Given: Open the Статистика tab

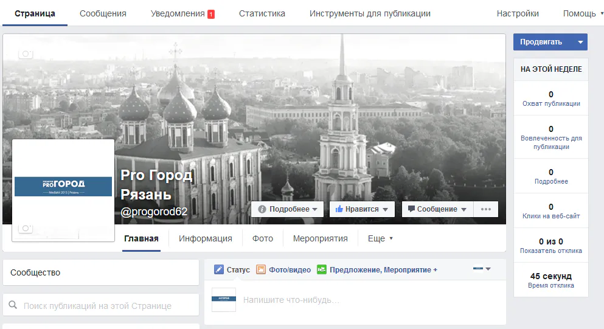Looking at the screenshot, I should pyautogui.click(x=262, y=13).
